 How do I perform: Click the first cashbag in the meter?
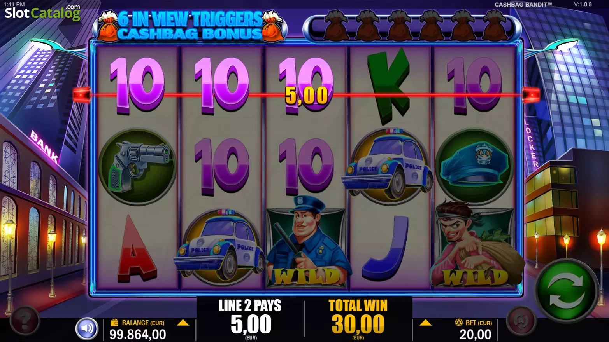coord(337,26)
